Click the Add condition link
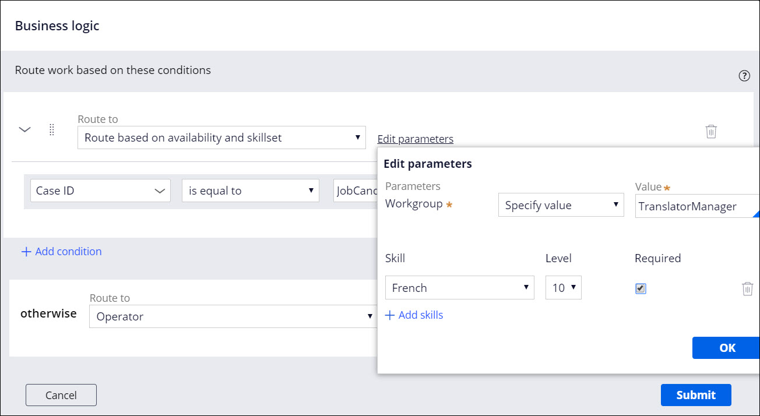This screenshot has height=416, width=760. pos(62,252)
